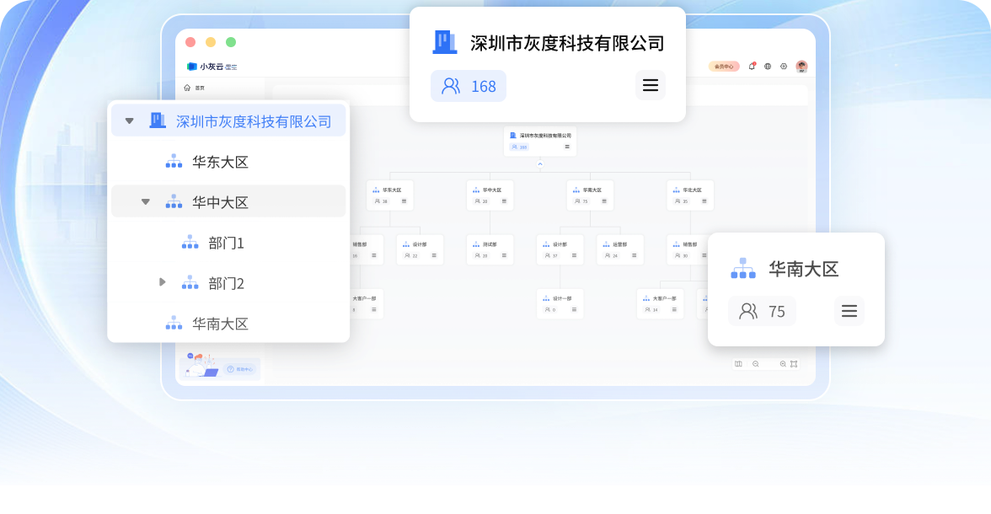Collapse the 华中大区 tree branch
Screen dimensions: 991x514
[145, 202]
